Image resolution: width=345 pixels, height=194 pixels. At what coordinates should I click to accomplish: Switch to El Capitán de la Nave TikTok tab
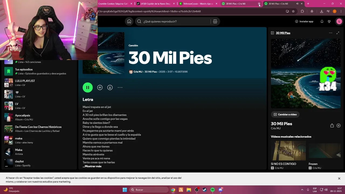156,4
